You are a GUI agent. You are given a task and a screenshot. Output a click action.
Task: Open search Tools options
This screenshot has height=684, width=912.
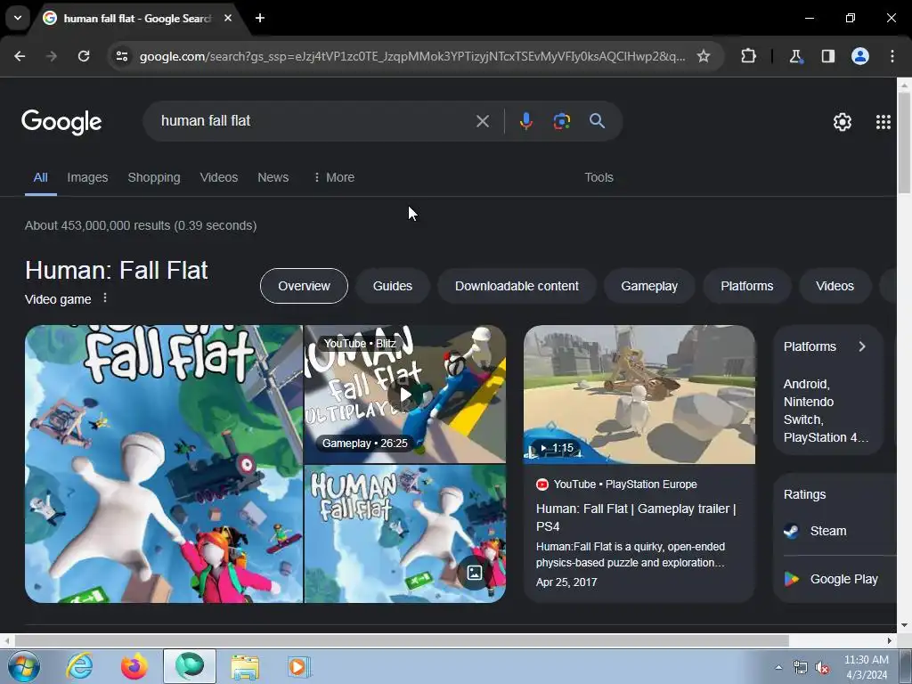click(x=598, y=177)
